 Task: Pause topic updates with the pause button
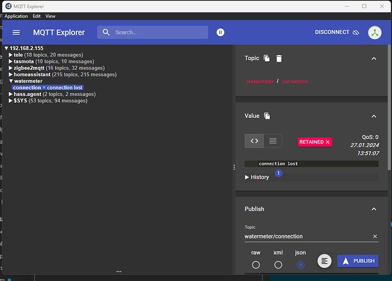click(220, 32)
